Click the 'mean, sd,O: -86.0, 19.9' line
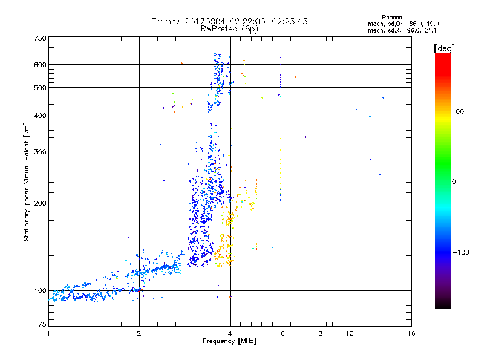This screenshot has height=363, width=484. click(403, 24)
